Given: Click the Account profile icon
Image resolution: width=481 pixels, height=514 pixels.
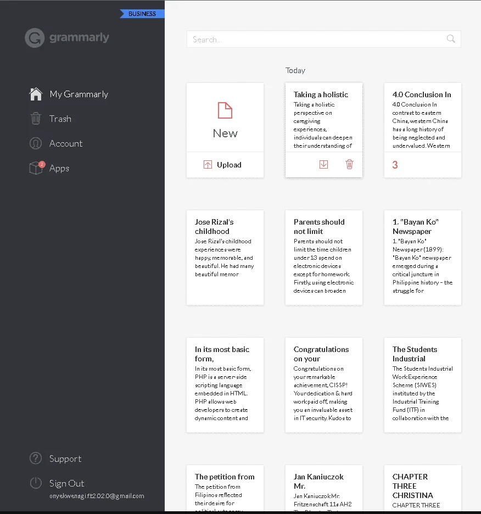Looking at the screenshot, I should tap(36, 143).
